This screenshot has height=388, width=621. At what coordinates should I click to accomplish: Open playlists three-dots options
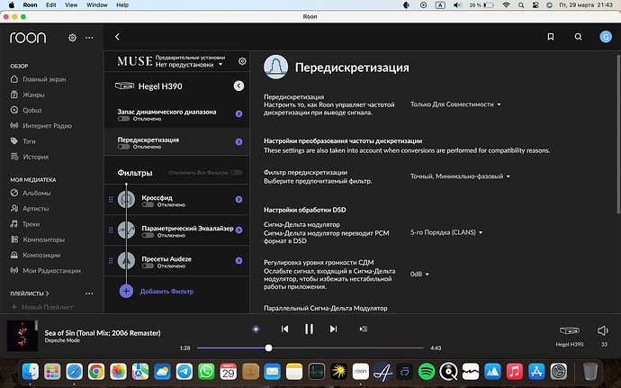(89, 293)
